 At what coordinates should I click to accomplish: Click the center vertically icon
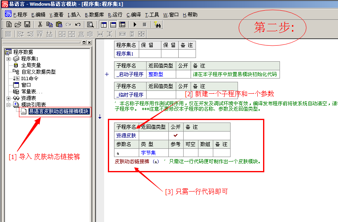coord(72,34)
